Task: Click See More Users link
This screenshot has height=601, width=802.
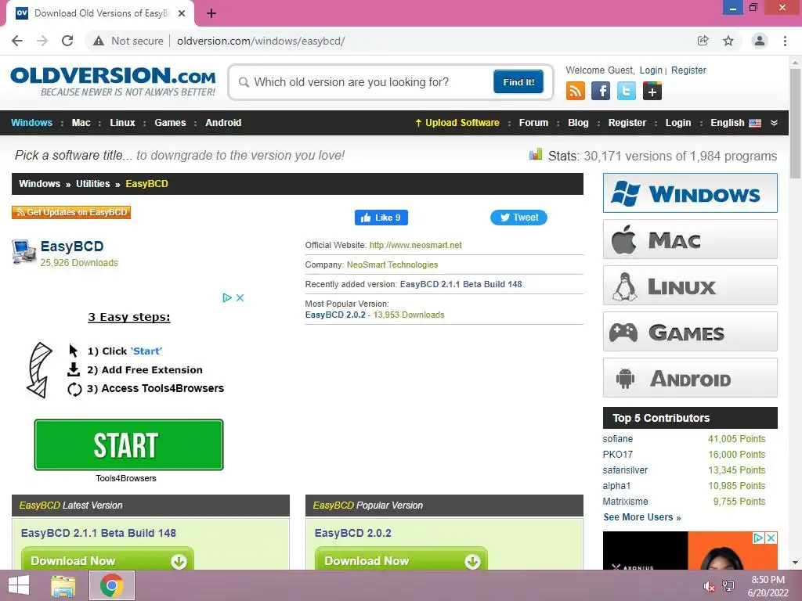Action: click(x=642, y=517)
